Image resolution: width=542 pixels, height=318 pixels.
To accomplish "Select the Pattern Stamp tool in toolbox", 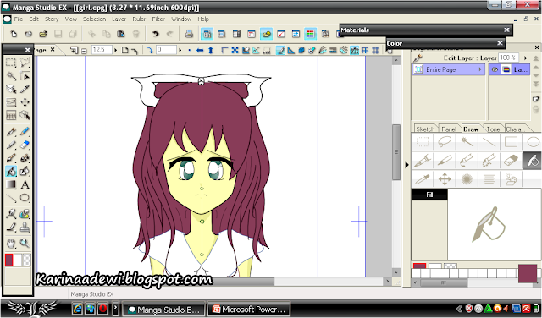I will 25,228.
